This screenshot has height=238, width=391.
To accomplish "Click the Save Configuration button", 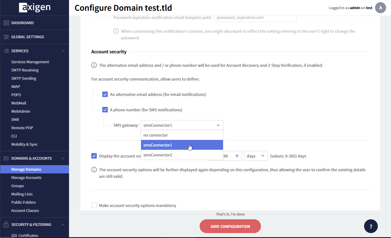I will pyautogui.click(x=230, y=226).
